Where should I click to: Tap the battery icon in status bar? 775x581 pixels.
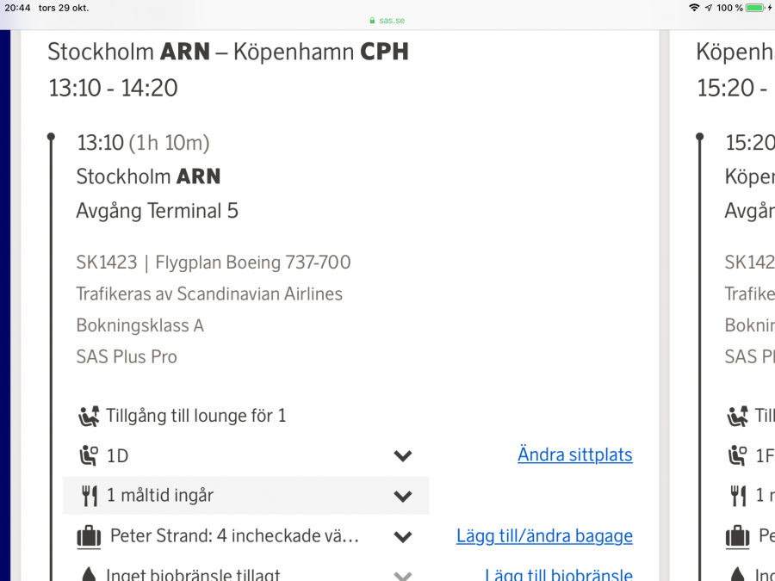755,8
